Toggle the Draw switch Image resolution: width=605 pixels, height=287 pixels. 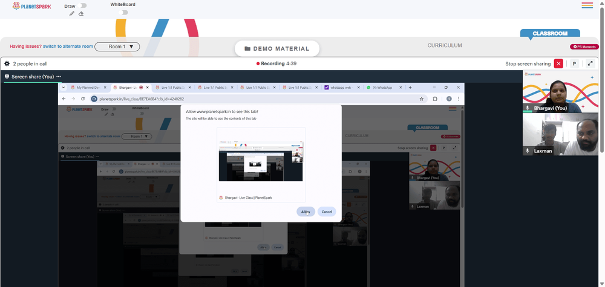point(82,6)
